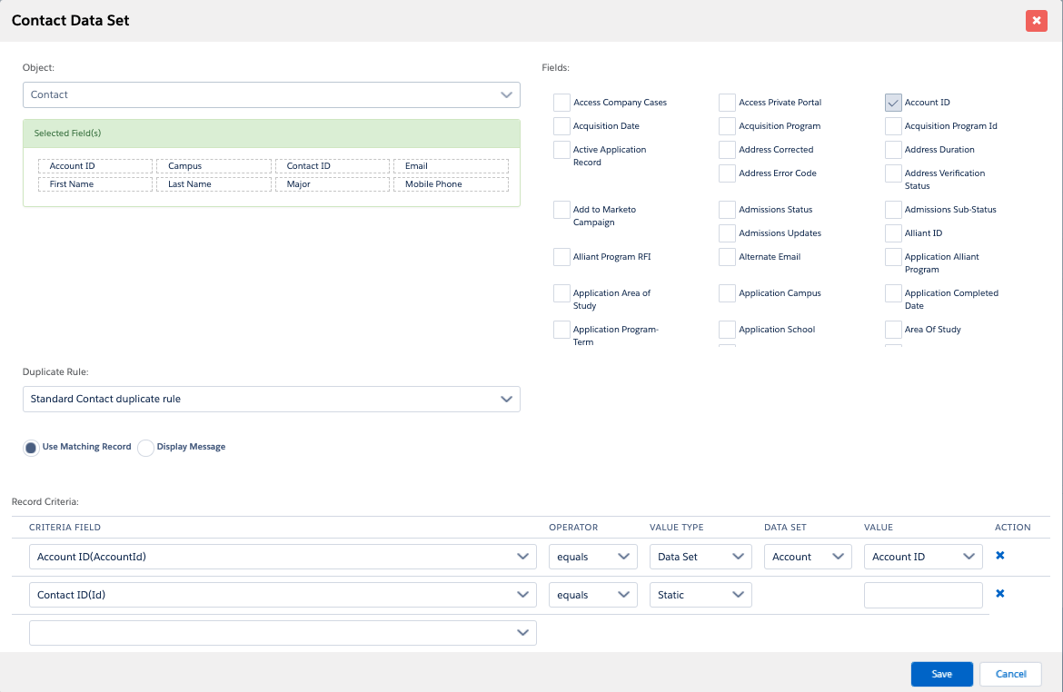Click the Cancel button

tap(1010, 674)
